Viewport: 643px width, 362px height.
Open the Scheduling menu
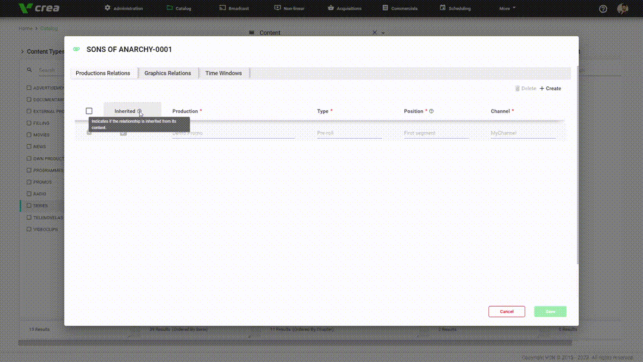[x=455, y=8]
